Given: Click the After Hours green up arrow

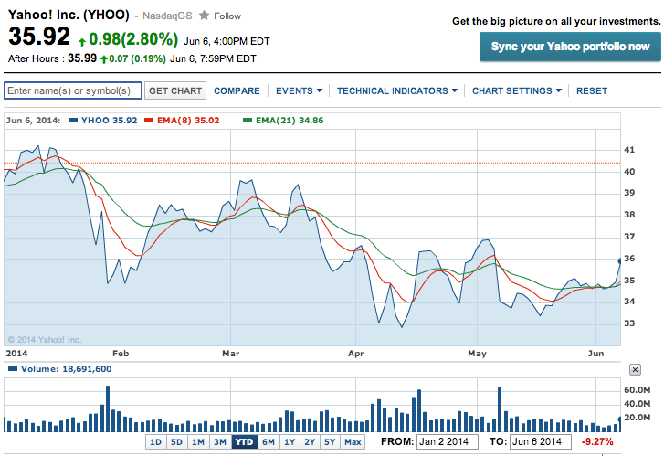Looking at the screenshot, I should click(104, 59).
